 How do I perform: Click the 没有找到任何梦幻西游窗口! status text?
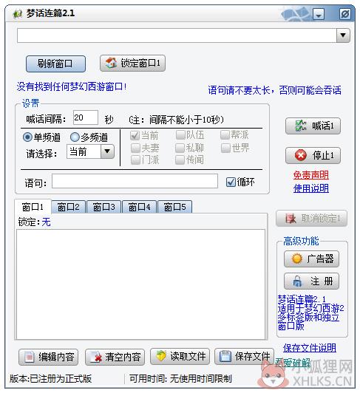72,86
